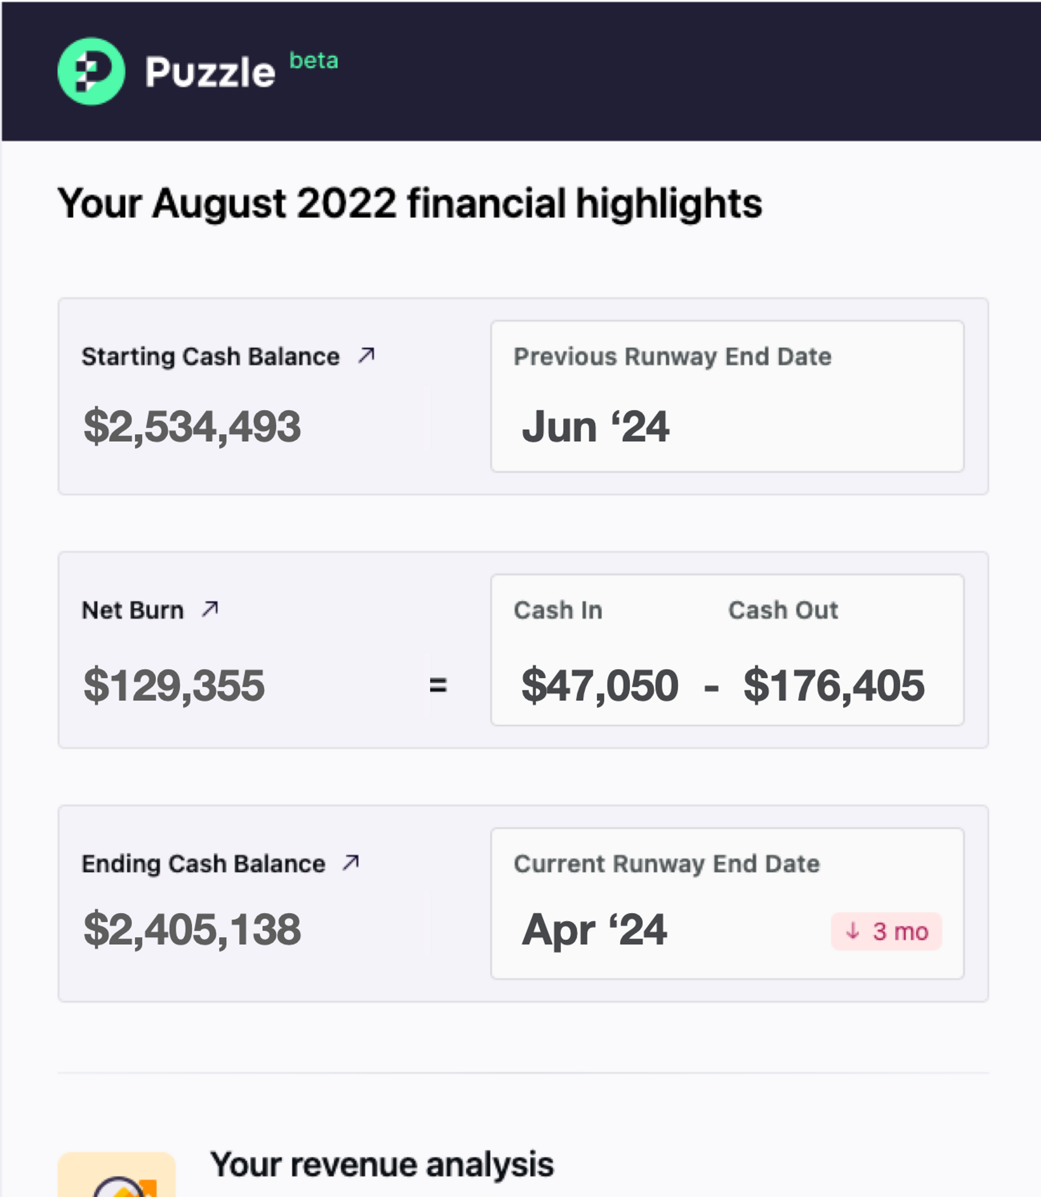Open the arrow beside Starting Cash Balance
Screen dimensions: 1041x1197
click(366, 355)
